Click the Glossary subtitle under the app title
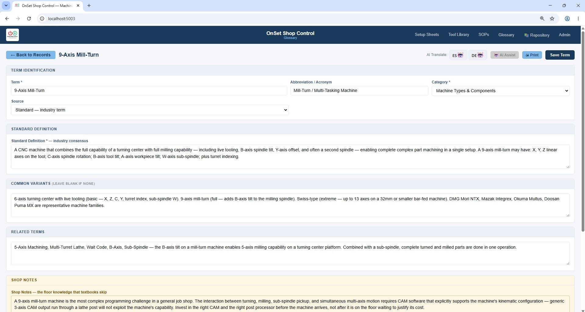This screenshot has width=585, height=312. (x=290, y=38)
